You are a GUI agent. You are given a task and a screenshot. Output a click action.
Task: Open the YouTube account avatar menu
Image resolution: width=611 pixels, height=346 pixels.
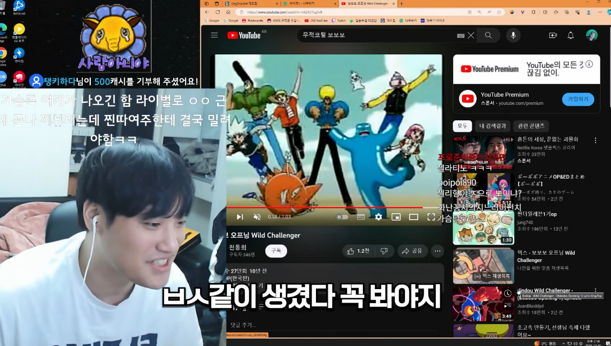click(592, 35)
